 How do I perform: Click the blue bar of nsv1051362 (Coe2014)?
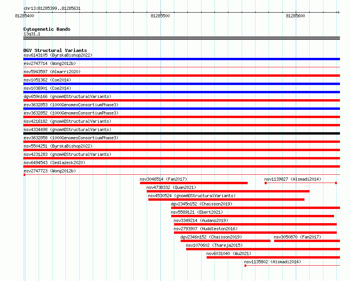pyautogui.click(x=181, y=84)
